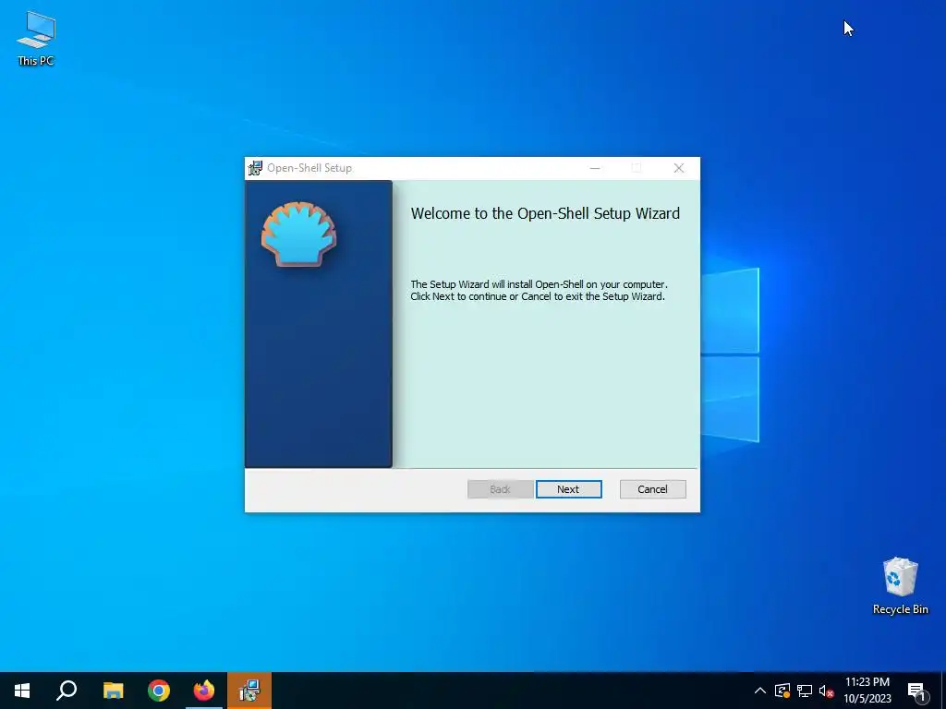
Task: Open File Explorer from the taskbar
Action: tap(113, 691)
